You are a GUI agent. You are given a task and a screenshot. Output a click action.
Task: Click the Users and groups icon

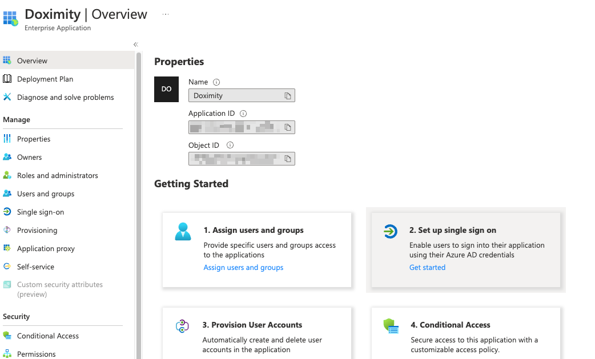(7, 193)
